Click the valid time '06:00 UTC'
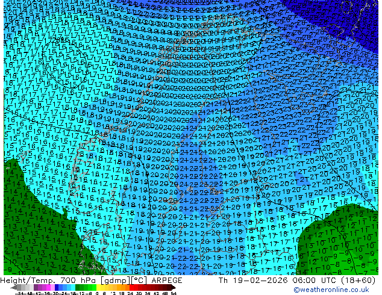The image size is (382, 295). (x=316, y=281)
